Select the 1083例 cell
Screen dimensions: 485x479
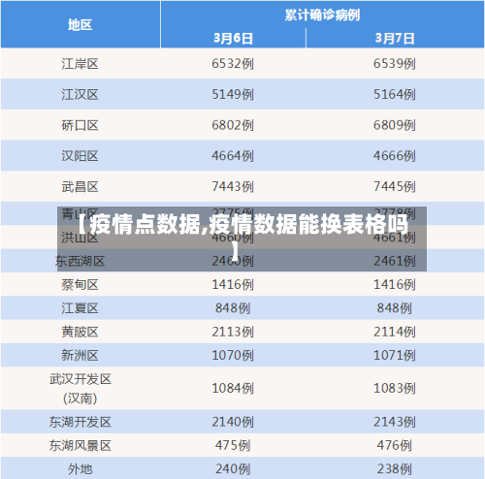395,389
